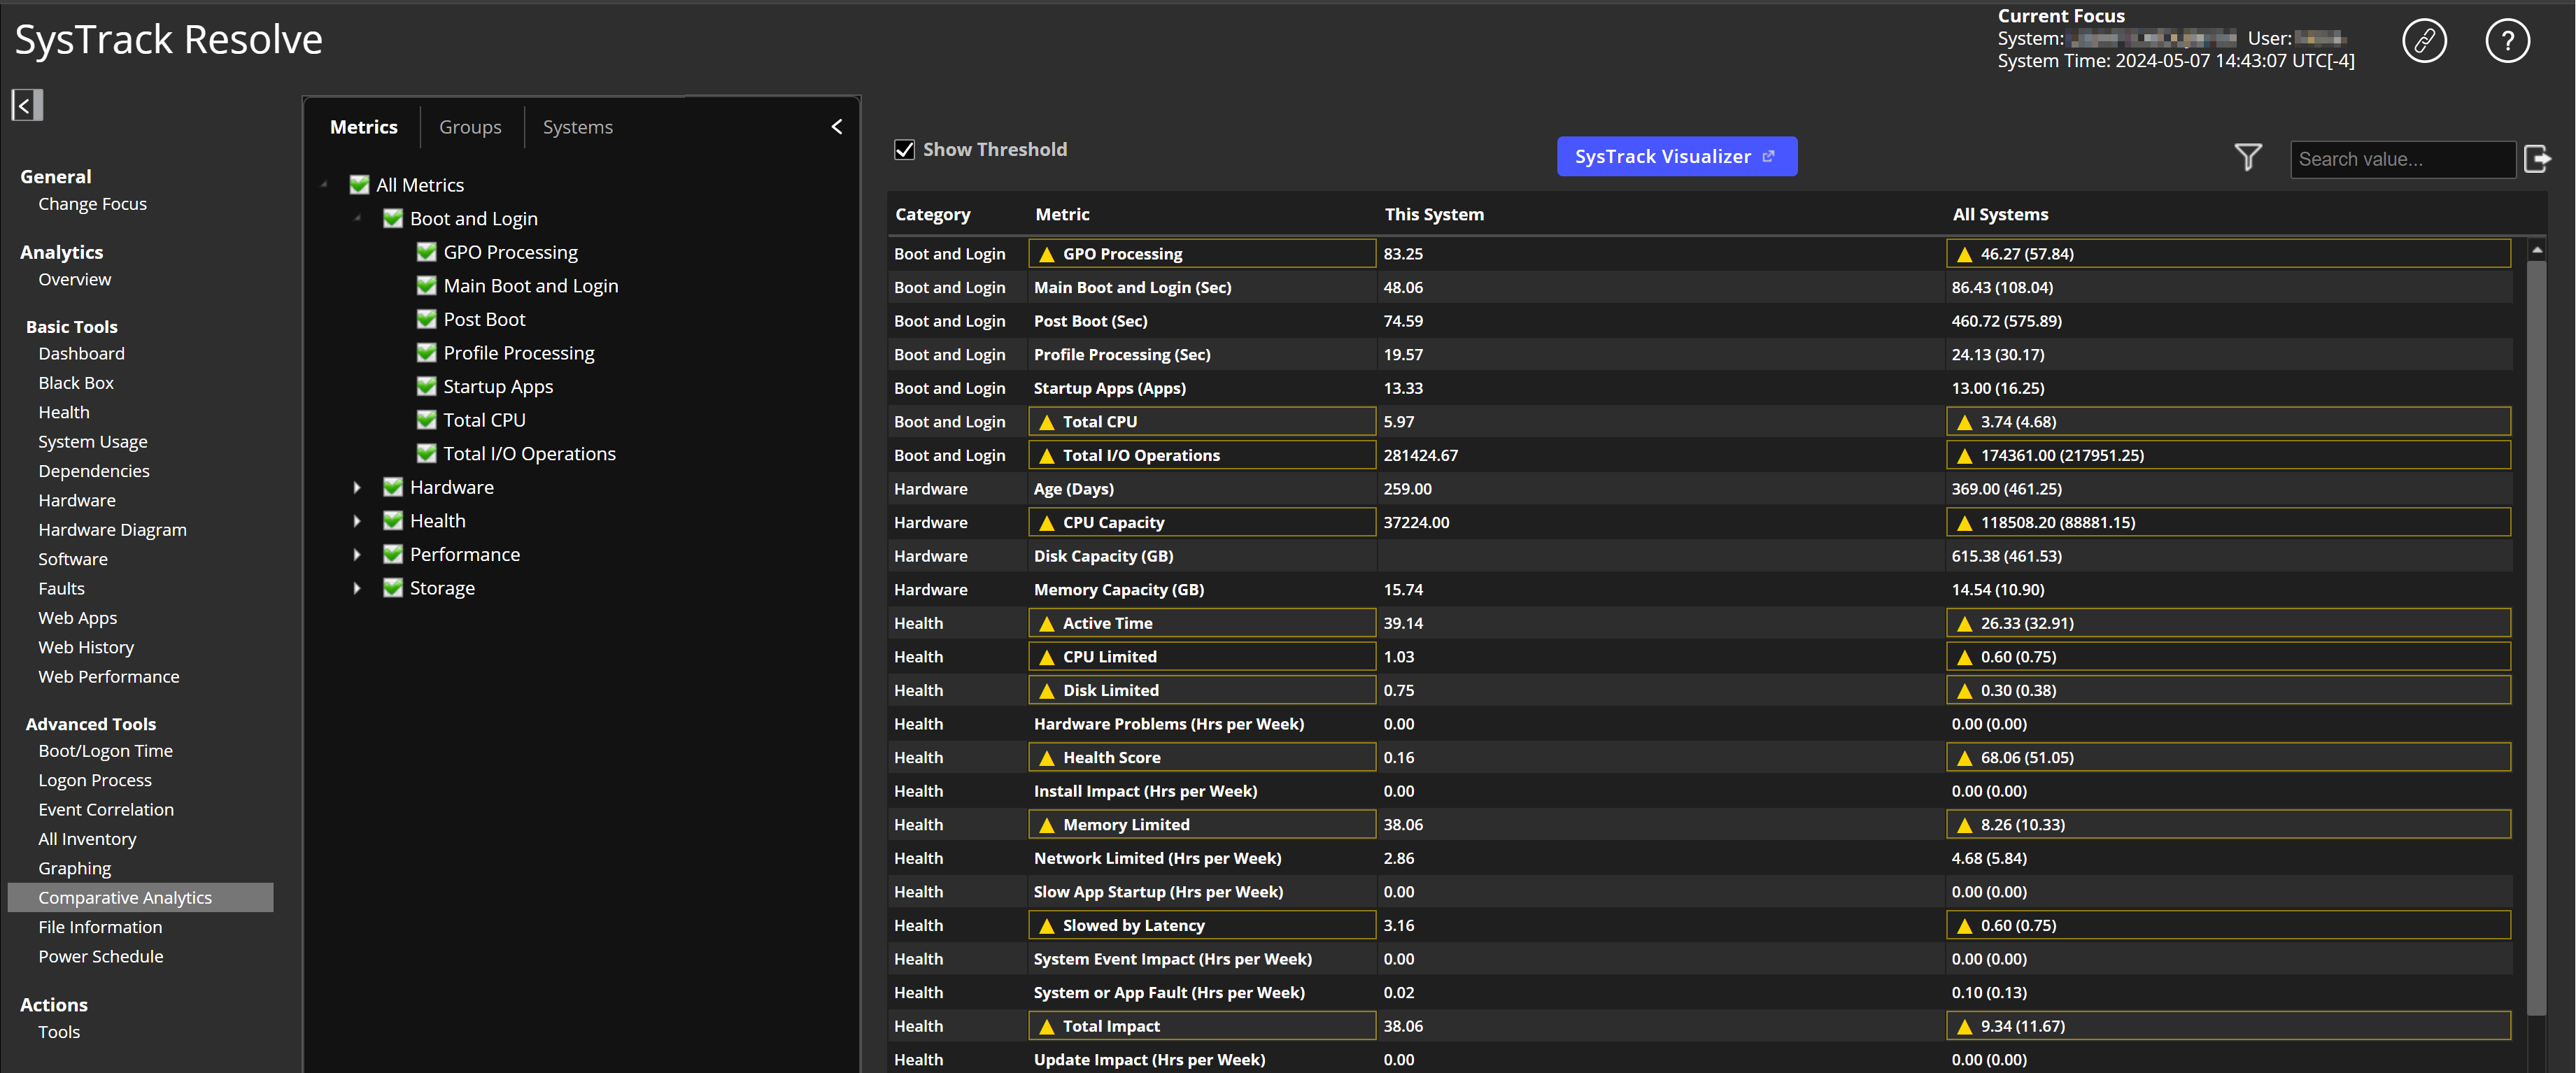This screenshot has height=1073, width=2576.
Task: Open Boot/Logon Time tool
Action: pyautogui.click(x=106, y=751)
